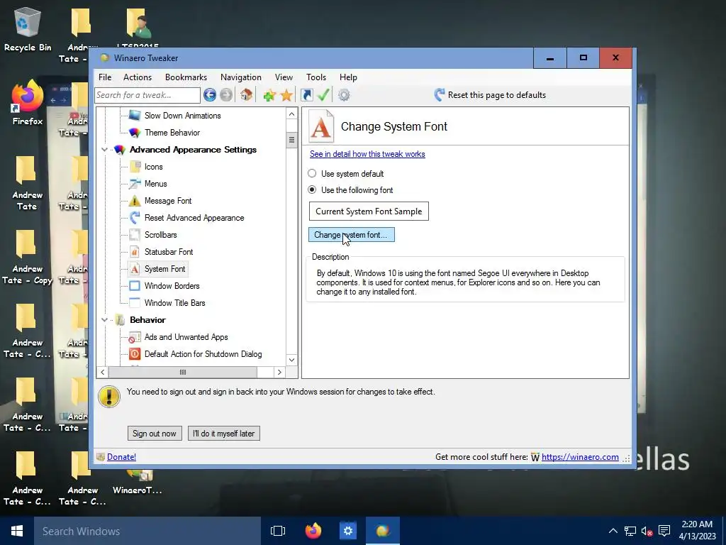Click the tree's horizontal scroll left arrow
The height and width of the screenshot is (545, 726).
point(102,372)
